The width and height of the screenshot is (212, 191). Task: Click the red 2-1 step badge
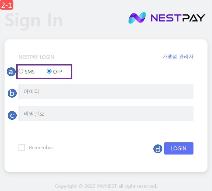tap(6, 5)
